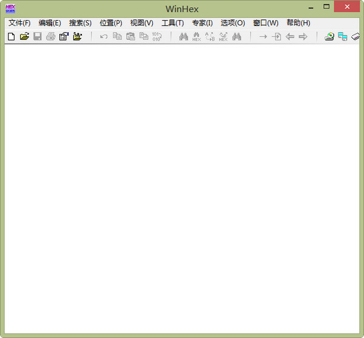Click the clone disk icon
364x338 pixels.
(x=343, y=36)
